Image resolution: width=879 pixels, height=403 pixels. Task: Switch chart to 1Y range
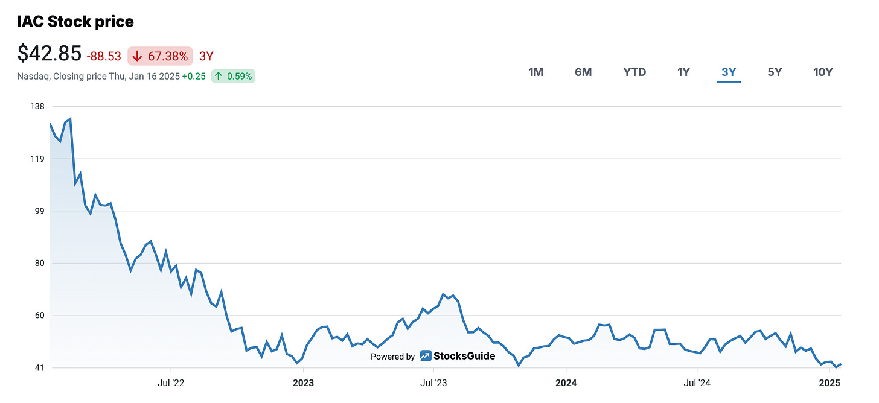[x=683, y=72]
